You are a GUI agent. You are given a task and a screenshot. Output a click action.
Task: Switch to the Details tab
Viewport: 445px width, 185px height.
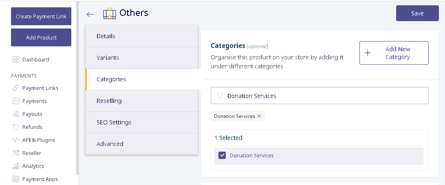(x=142, y=36)
